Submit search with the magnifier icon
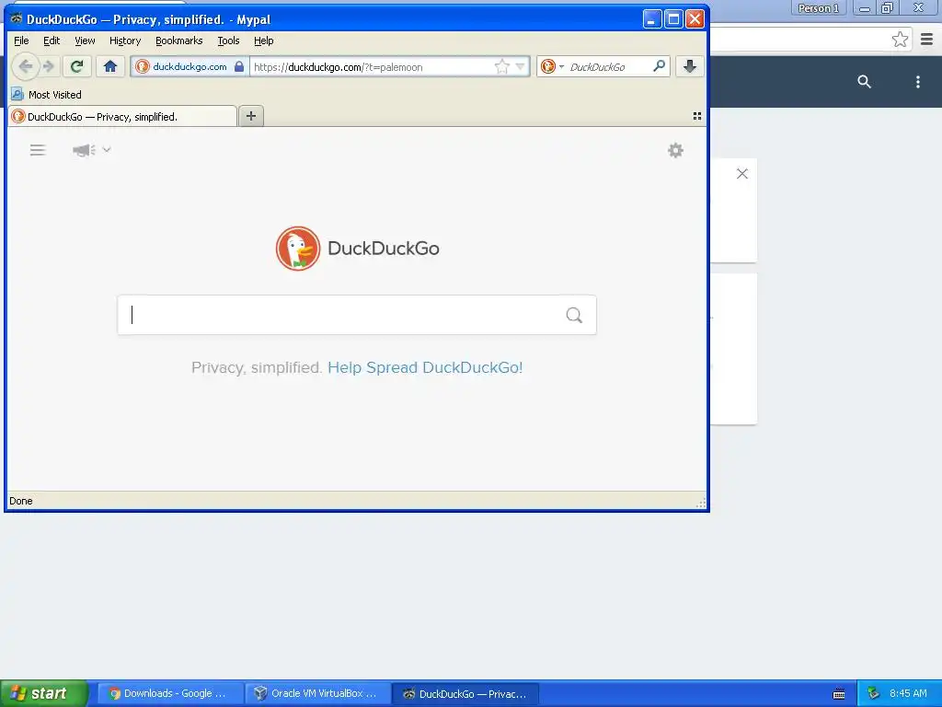Screen dimensions: 942x707 [574, 315]
